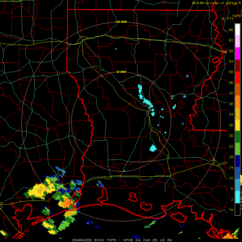Click the legend value 62
The width and height of the screenshot is (242, 242).
pyautogui.click(x=231, y=40)
